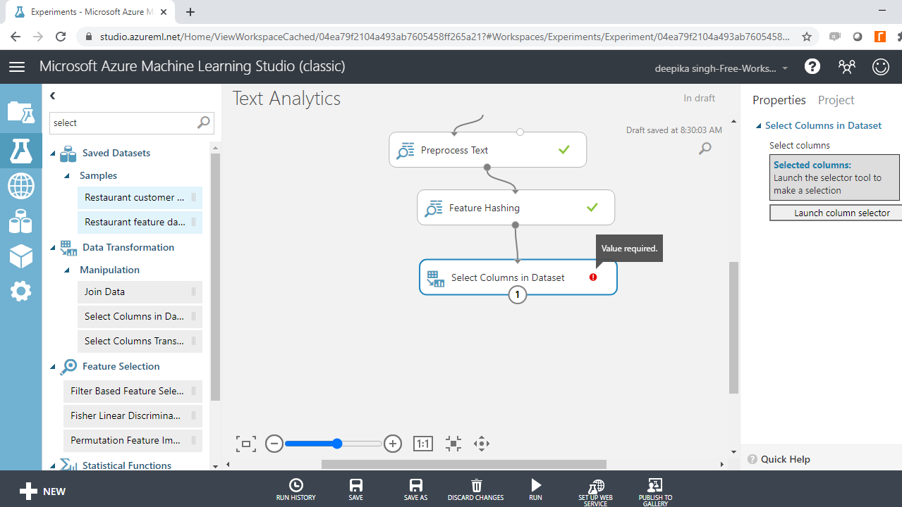
Task: Click the red error icon on Select Columns module
Action: [x=593, y=277]
